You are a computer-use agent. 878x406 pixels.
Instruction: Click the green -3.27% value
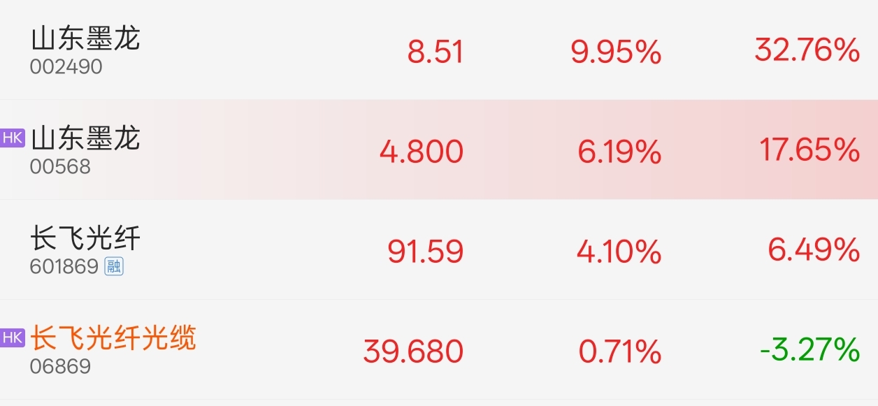coord(809,349)
